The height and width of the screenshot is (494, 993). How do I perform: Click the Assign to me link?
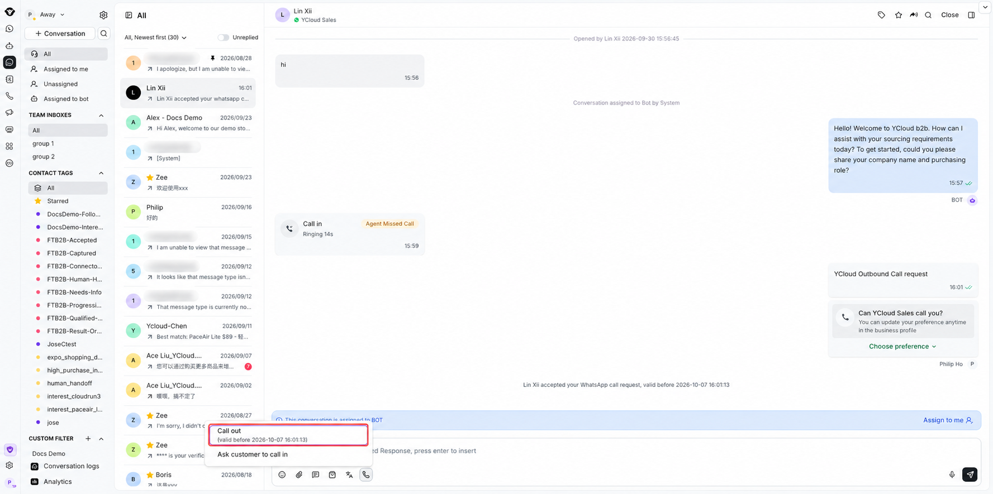pyautogui.click(x=948, y=420)
